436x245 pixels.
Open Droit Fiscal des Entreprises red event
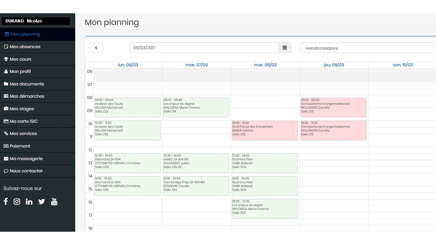(265, 130)
